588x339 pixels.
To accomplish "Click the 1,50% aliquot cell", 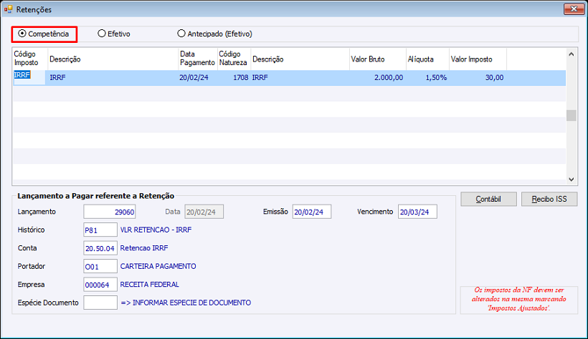I will click(427, 77).
